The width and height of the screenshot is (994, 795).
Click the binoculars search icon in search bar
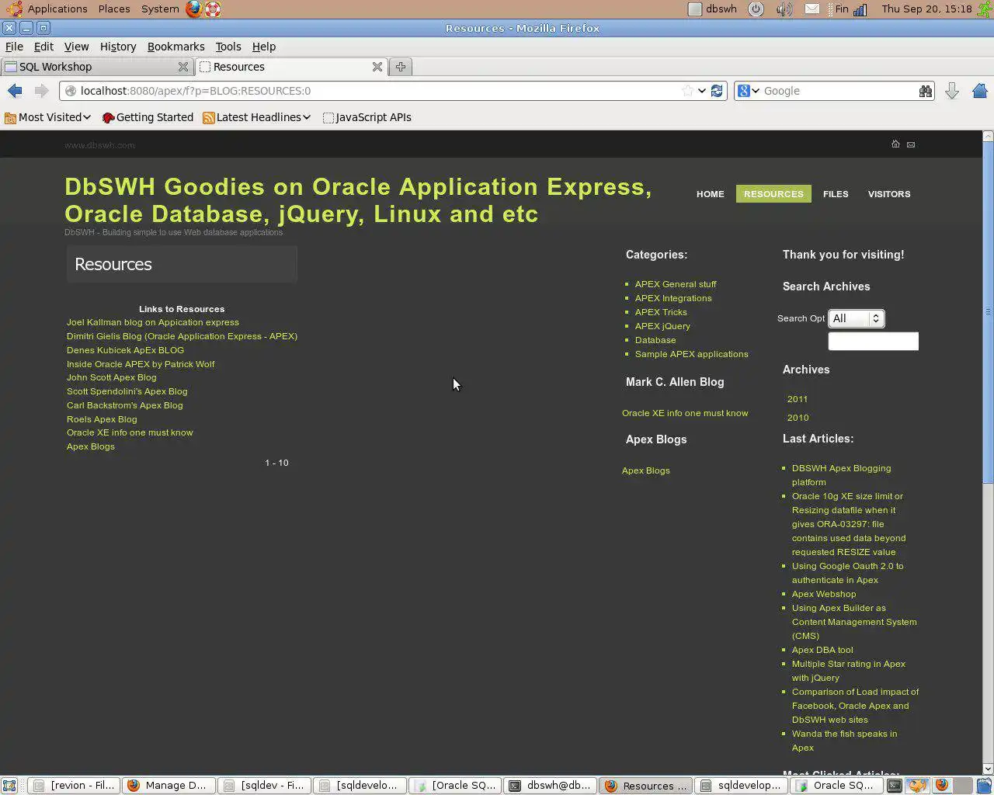(925, 91)
